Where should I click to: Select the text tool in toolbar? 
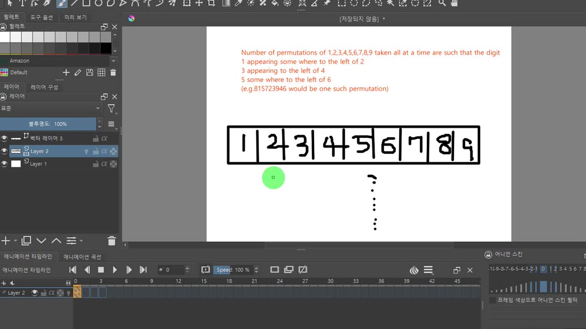pos(22,3)
